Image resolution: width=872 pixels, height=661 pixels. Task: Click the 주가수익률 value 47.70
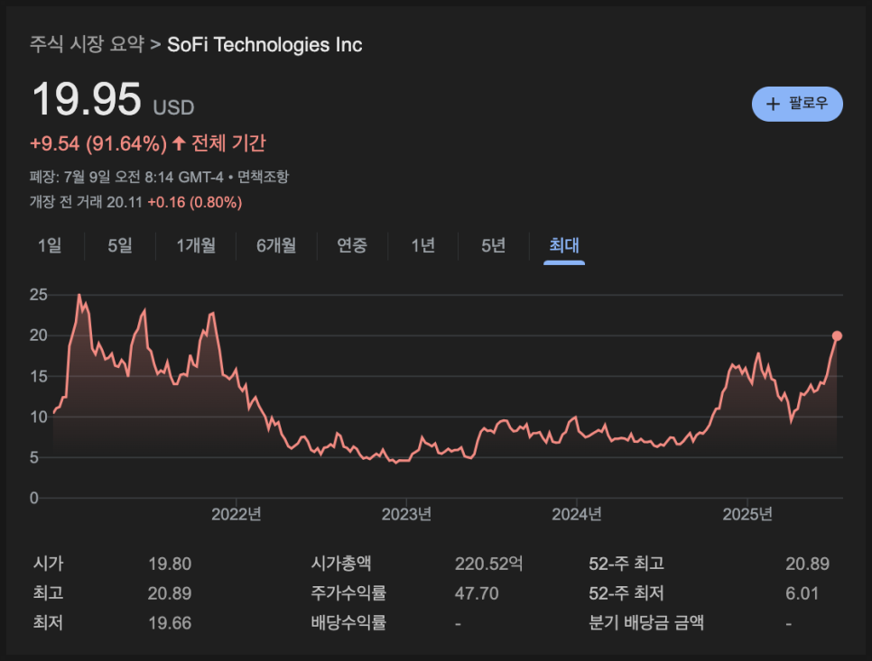click(477, 593)
